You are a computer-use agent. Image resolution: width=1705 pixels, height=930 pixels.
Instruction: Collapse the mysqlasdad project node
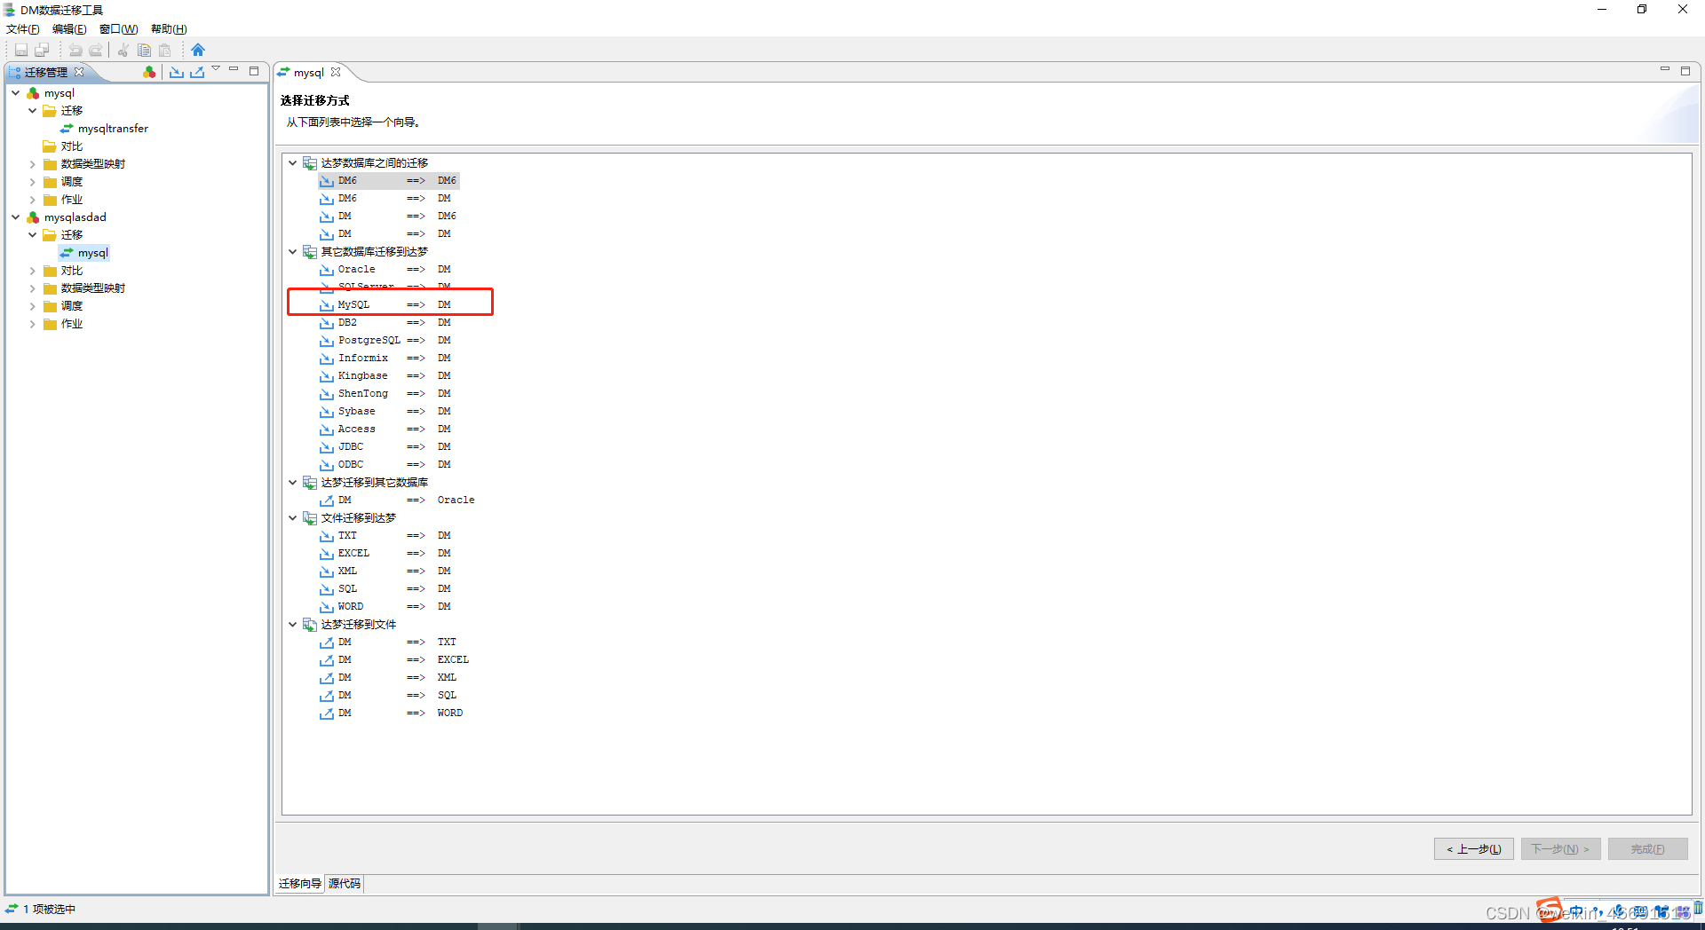pos(16,217)
